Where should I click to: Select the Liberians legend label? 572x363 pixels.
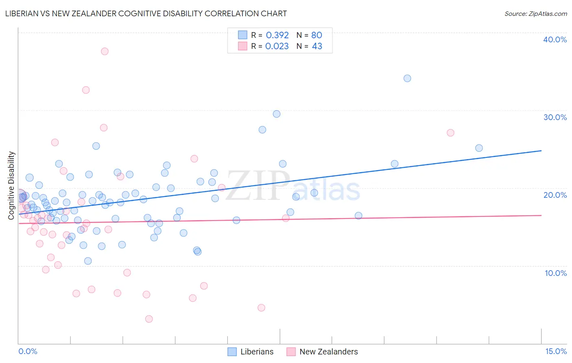257,352
